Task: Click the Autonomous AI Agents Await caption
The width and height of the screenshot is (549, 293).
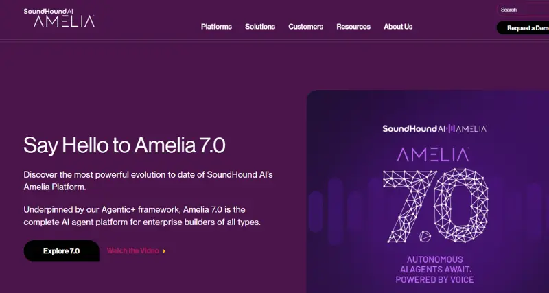Action: pyautogui.click(x=435, y=265)
